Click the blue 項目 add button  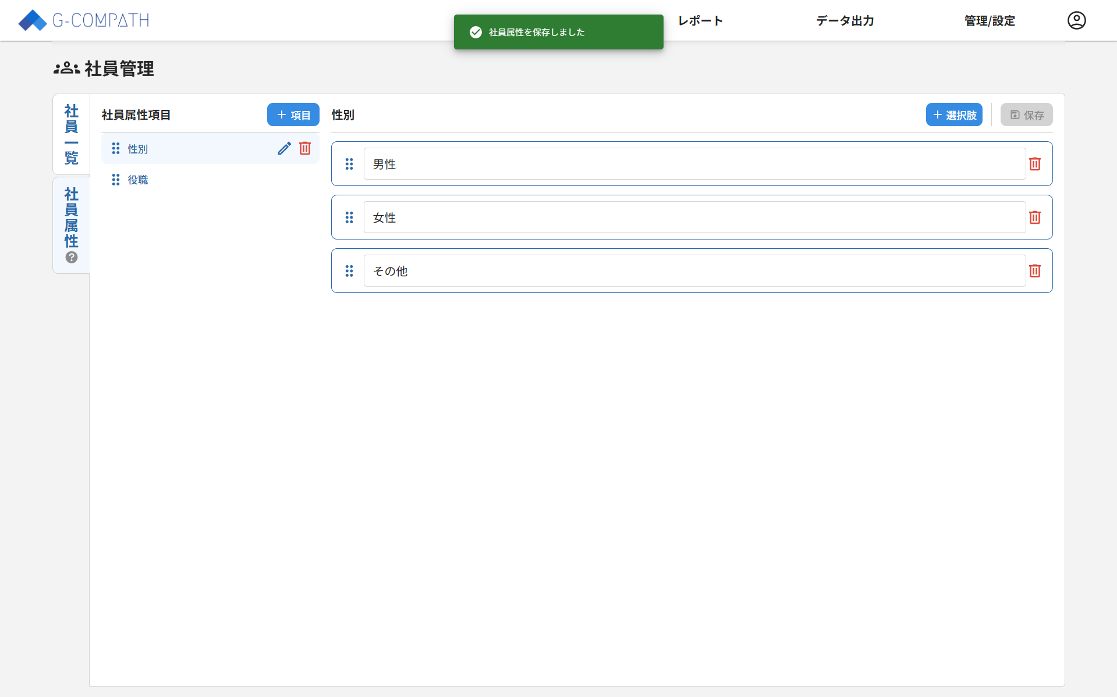coord(293,115)
